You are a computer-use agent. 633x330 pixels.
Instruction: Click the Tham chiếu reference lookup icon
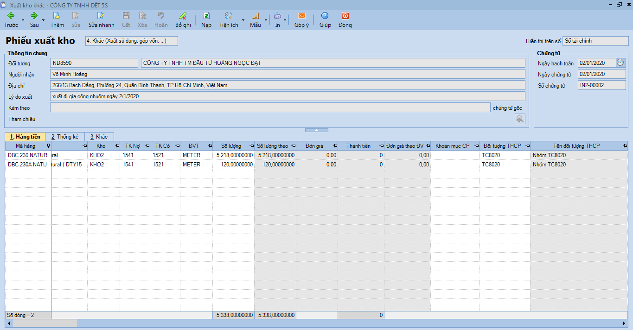coord(520,119)
